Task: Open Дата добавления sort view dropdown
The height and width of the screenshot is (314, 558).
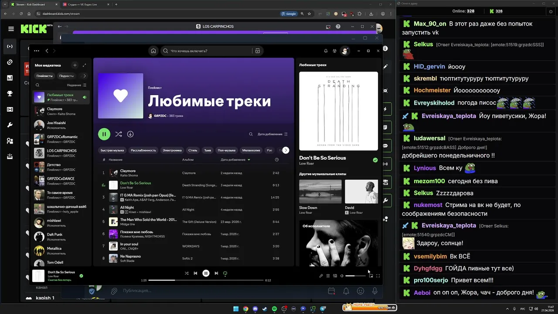Action: click(x=272, y=134)
